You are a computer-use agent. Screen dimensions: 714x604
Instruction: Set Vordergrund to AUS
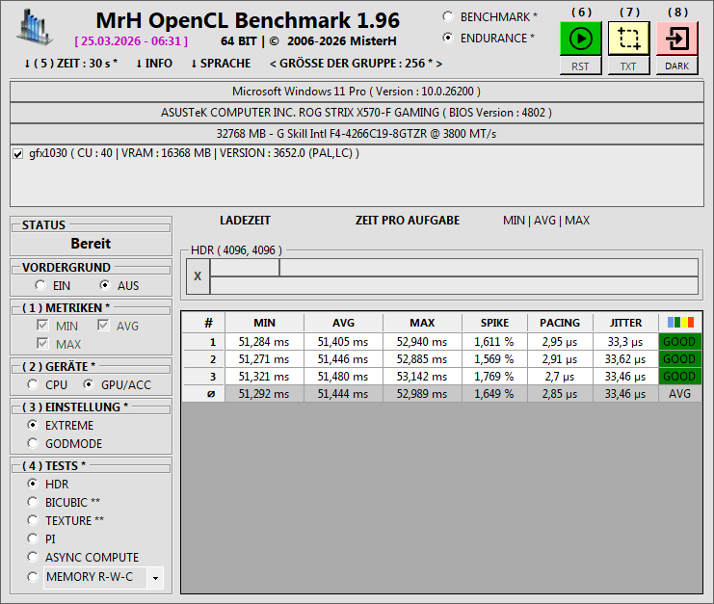pos(105,285)
